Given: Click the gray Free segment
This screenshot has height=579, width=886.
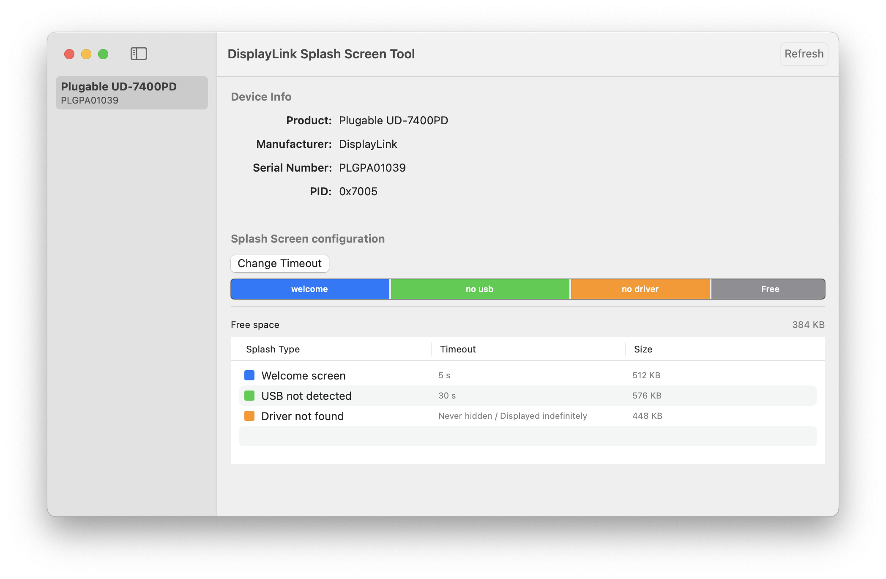Looking at the screenshot, I should coord(768,289).
